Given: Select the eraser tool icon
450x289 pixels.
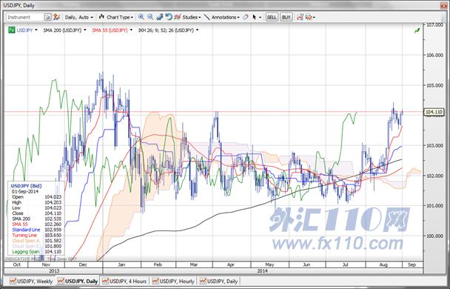Looking at the screenshot, I should click(x=246, y=17).
